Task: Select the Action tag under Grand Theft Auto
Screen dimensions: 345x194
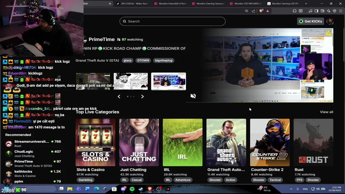Action: [230, 180]
